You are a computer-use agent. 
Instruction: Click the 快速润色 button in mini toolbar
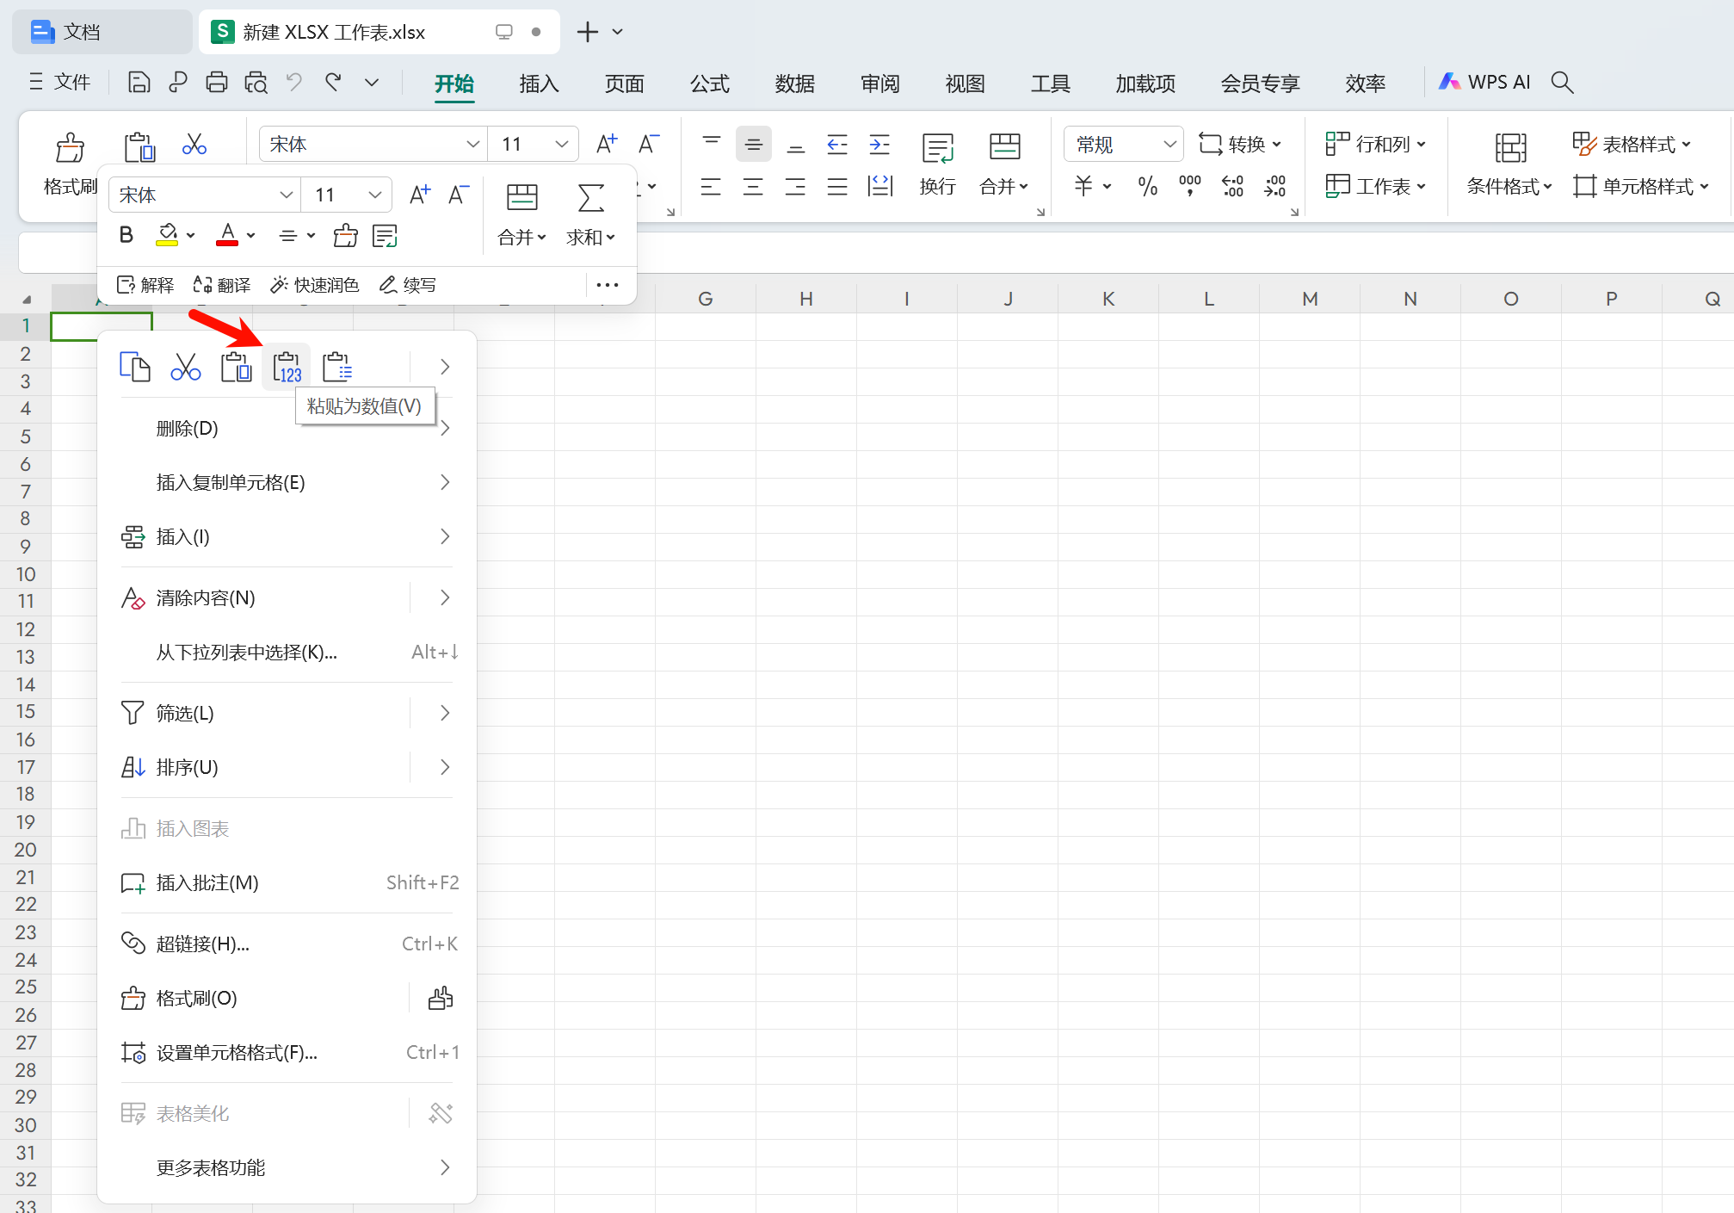(315, 285)
